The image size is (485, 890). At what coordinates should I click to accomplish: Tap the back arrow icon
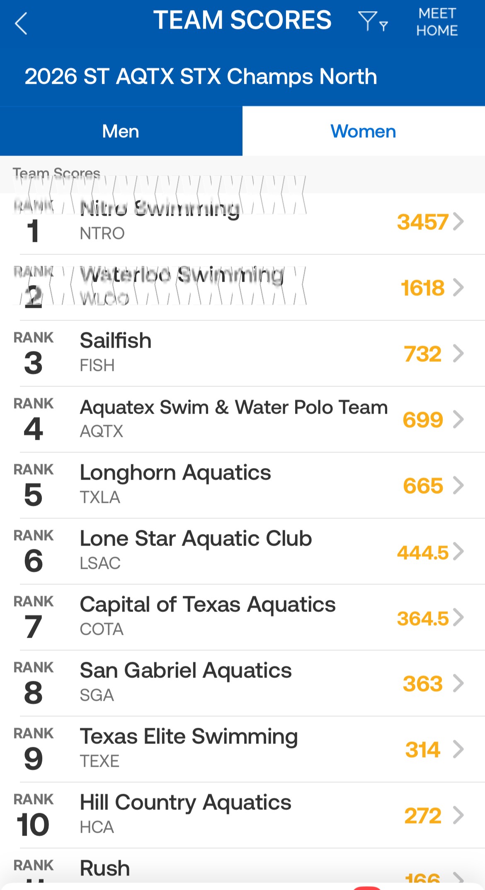pyautogui.click(x=21, y=23)
